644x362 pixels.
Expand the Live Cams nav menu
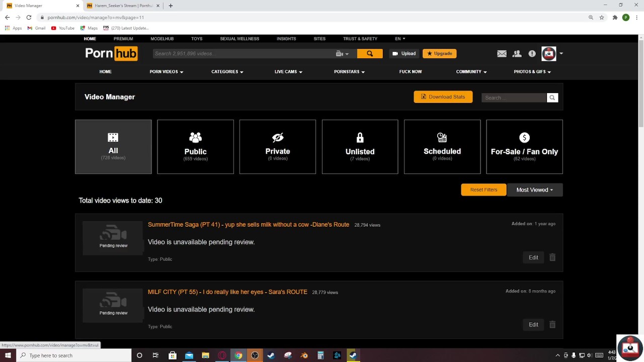pyautogui.click(x=288, y=72)
